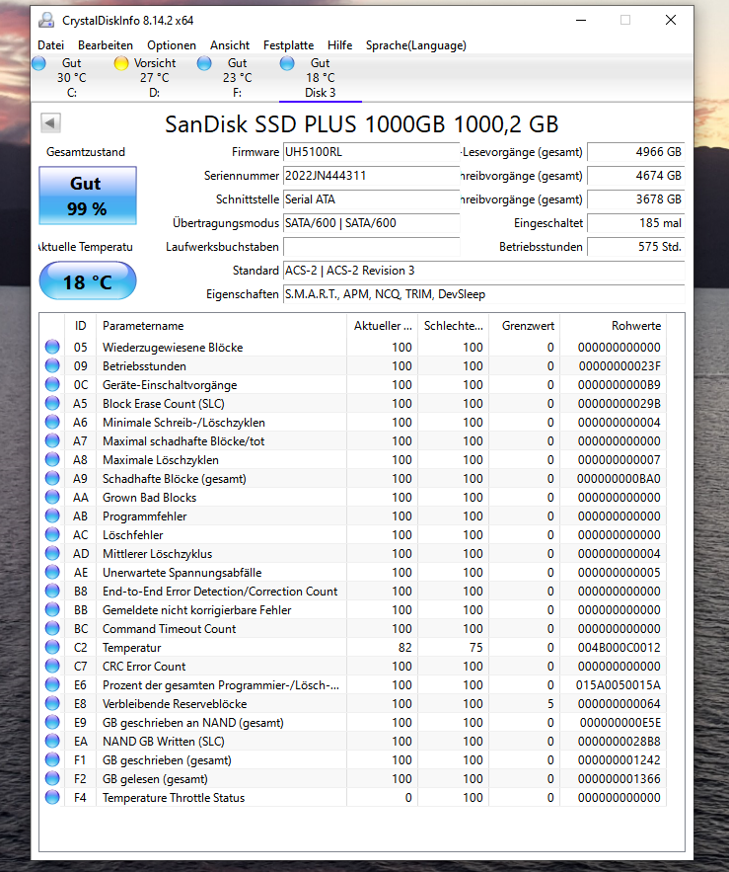
Task: Click the Eigenschaften field with S.M.A.R.T.
Action: point(483,294)
